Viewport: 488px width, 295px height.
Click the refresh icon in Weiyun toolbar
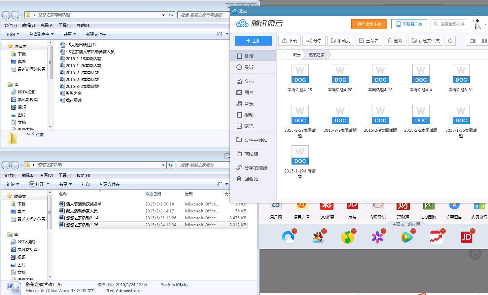450,41
